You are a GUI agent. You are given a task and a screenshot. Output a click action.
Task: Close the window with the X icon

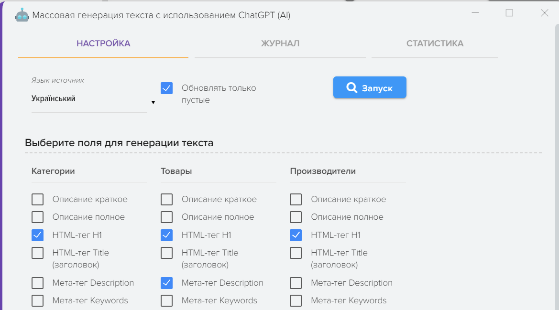544,13
